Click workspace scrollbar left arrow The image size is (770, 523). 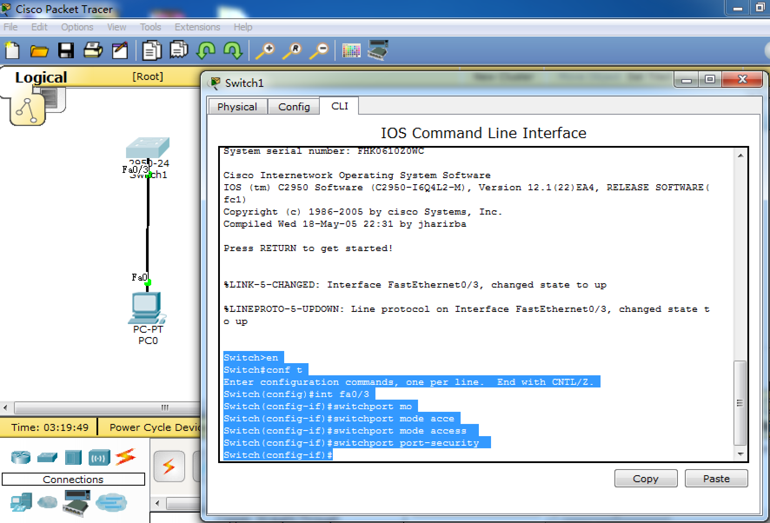[6, 407]
